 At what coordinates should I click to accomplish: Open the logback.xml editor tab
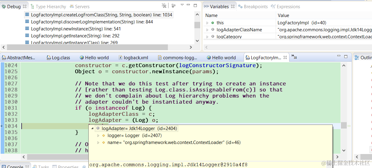click(133, 58)
